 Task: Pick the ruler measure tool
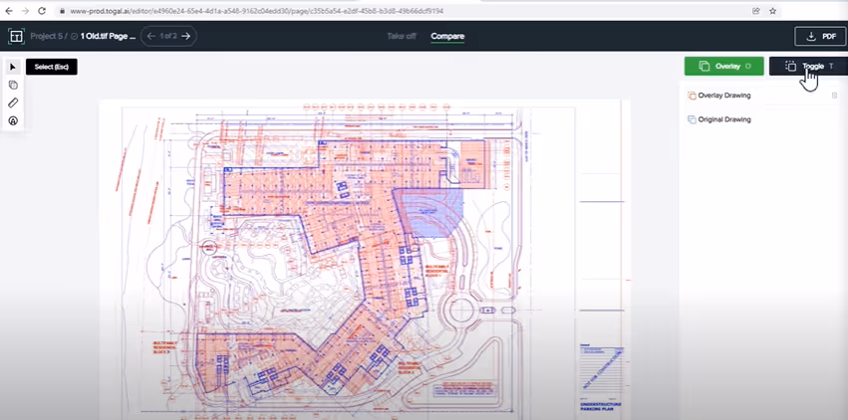pos(14,103)
